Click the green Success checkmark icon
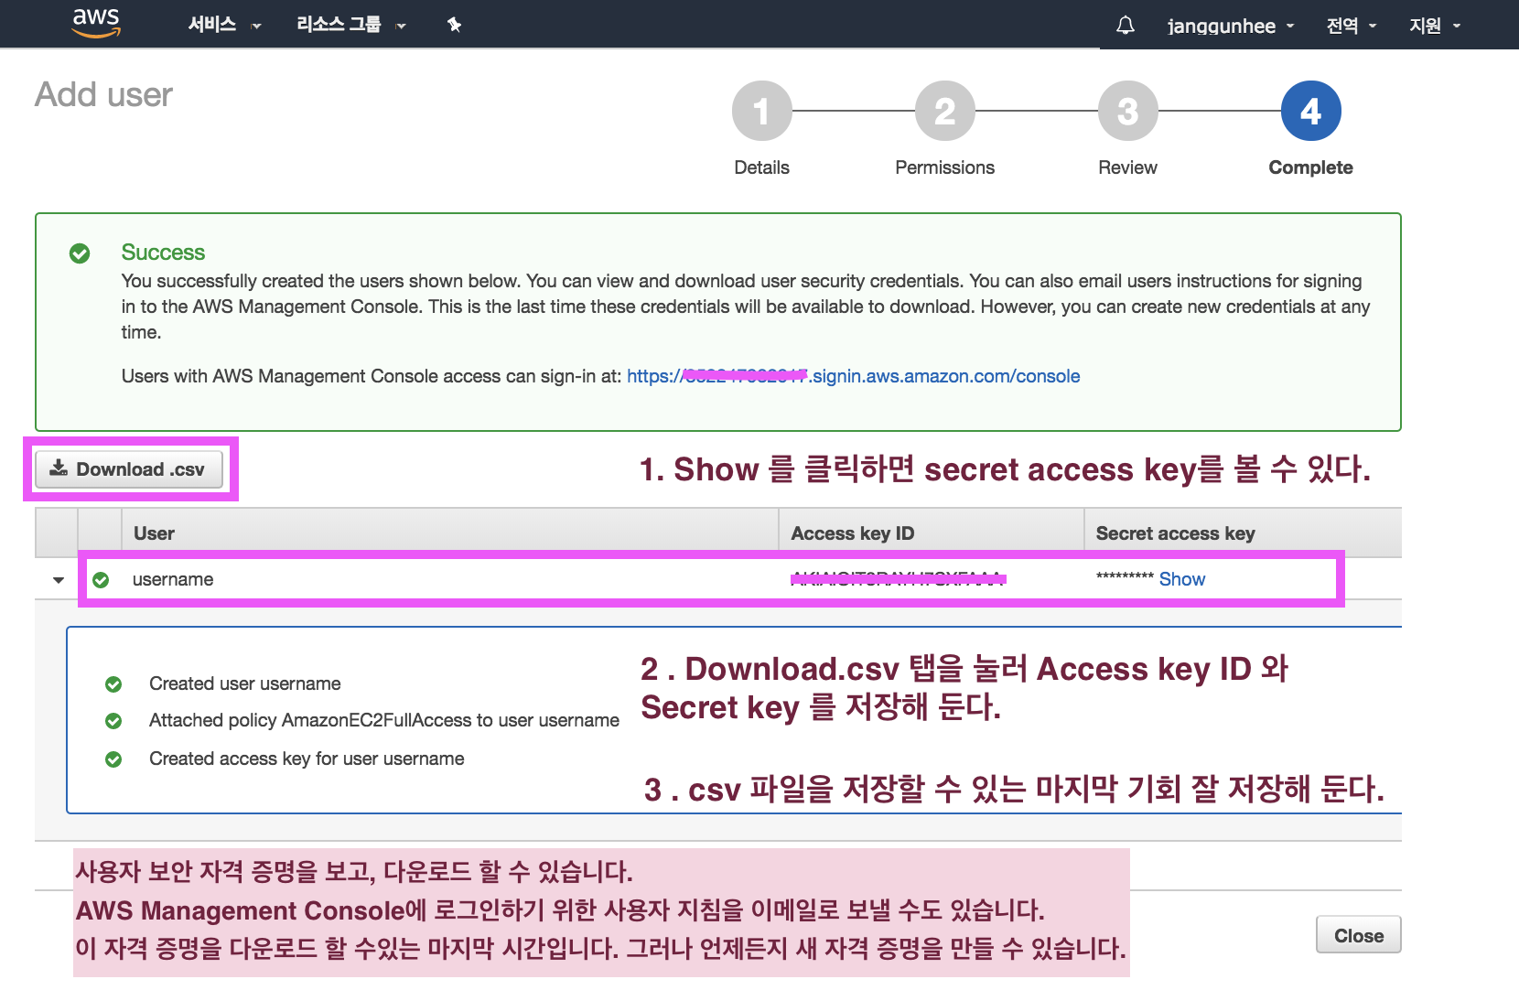Screen dimensions: 1519x990 coord(80,253)
